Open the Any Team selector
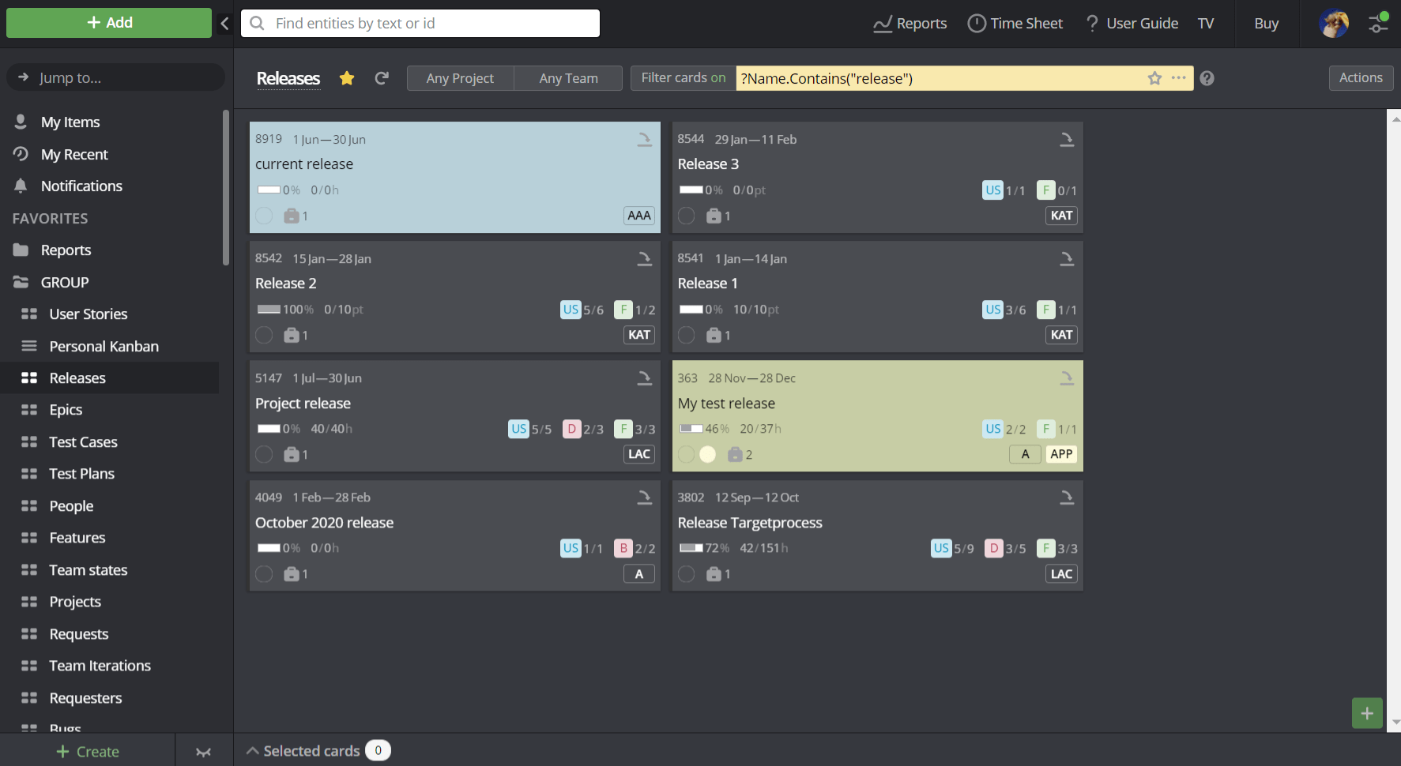Viewport: 1401px width, 766px height. pyautogui.click(x=567, y=77)
